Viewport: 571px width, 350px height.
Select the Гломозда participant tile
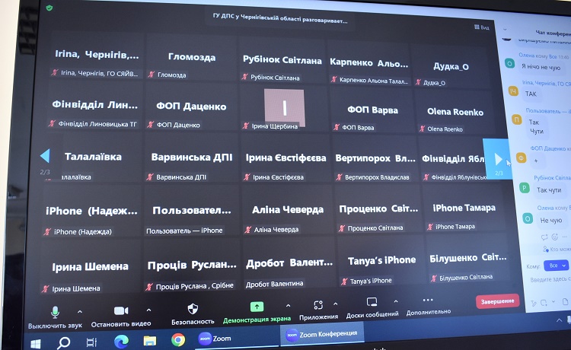coord(192,59)
